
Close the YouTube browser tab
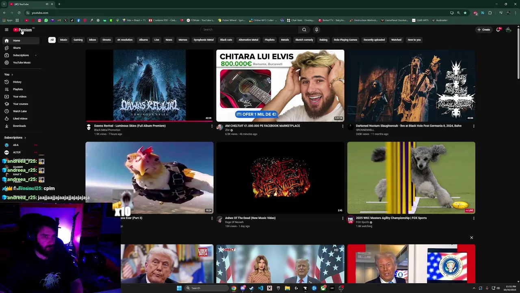pos(52,4)
